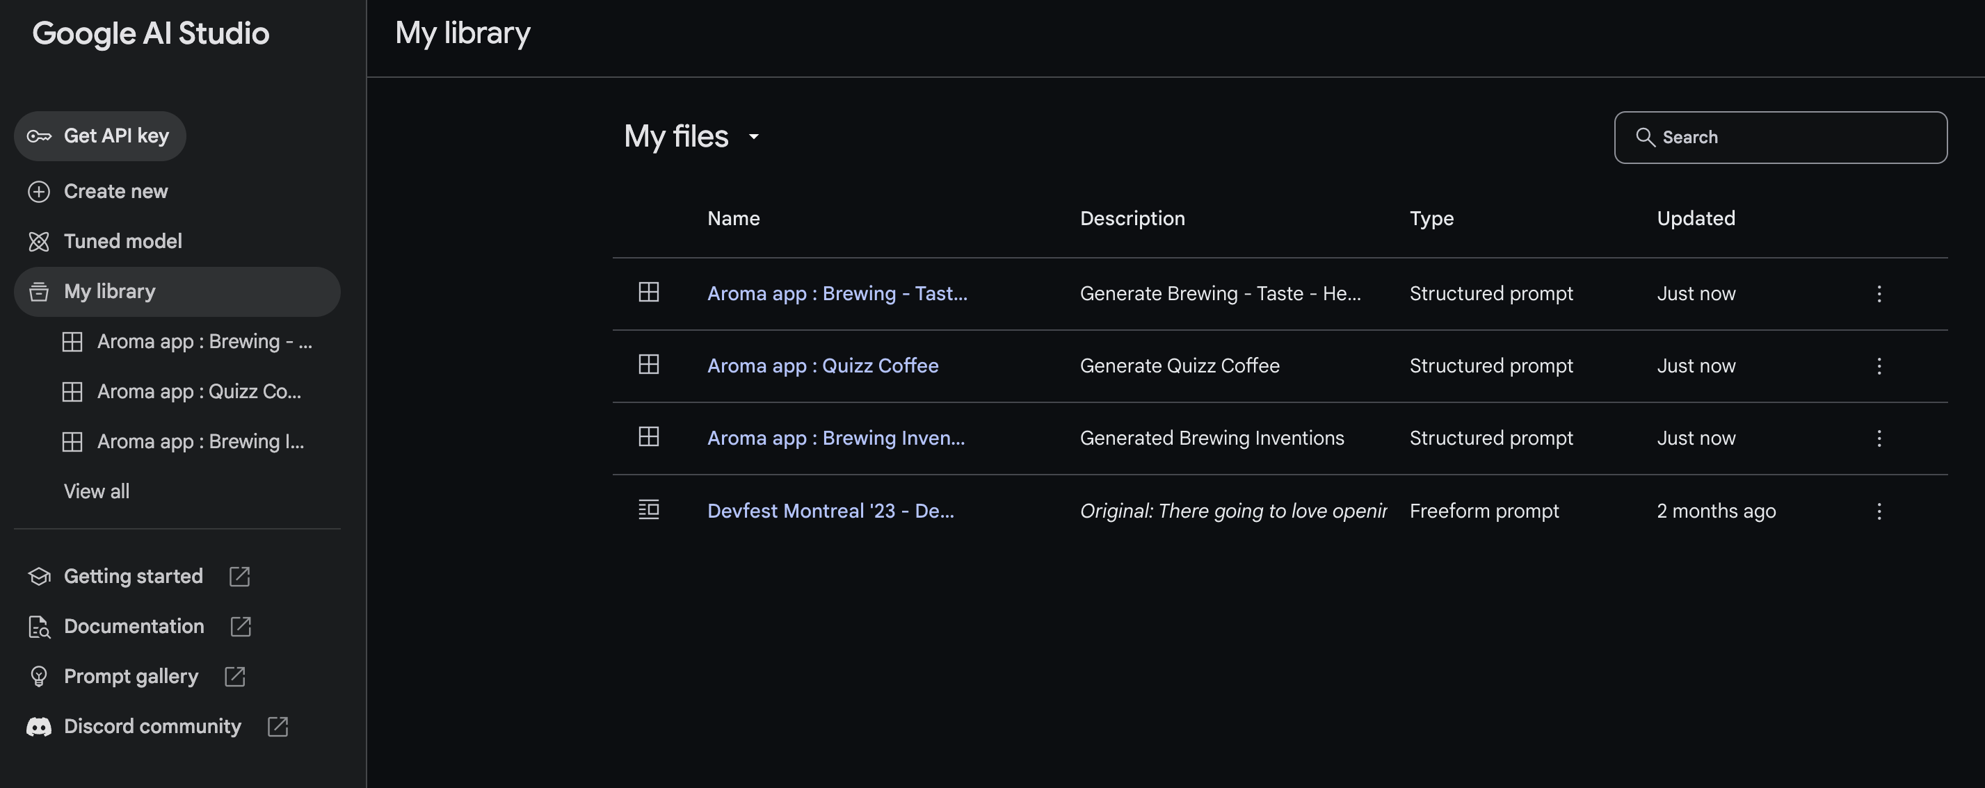1985x788 pixels.
Task: Click the lightbulb Prompt gallery icon
Action: (38, 676)
